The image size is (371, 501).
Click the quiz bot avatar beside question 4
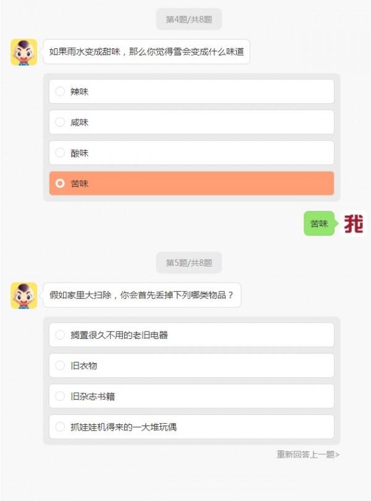click(24, 52)
